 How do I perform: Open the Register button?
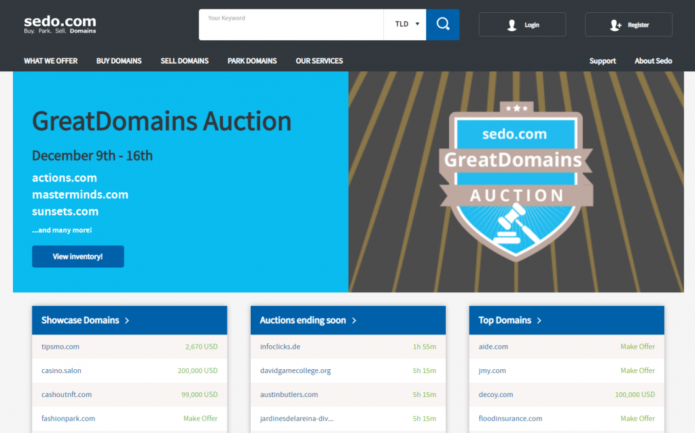[628, 24]
